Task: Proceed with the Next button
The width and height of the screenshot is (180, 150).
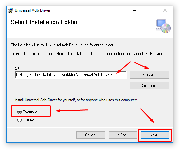Action: [x=155, y=135]
